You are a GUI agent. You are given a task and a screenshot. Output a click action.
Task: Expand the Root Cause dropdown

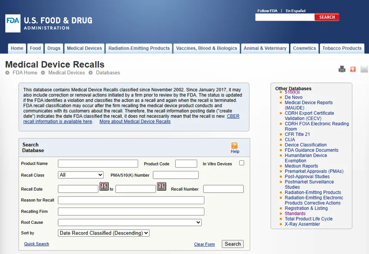130,223
